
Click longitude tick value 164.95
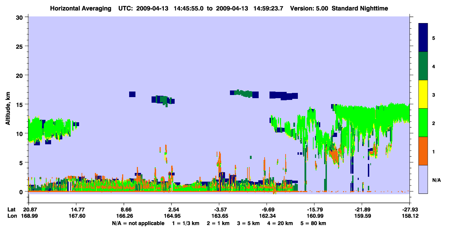[x=171, y=216]
